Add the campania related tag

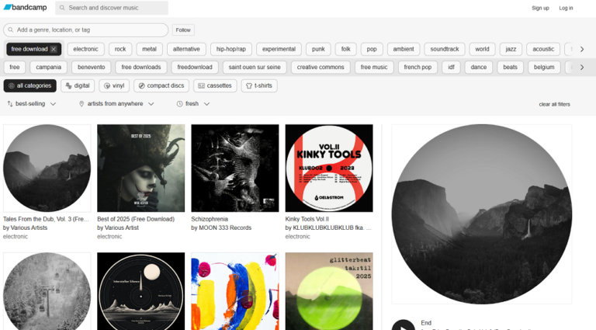(x=49, y=68)
